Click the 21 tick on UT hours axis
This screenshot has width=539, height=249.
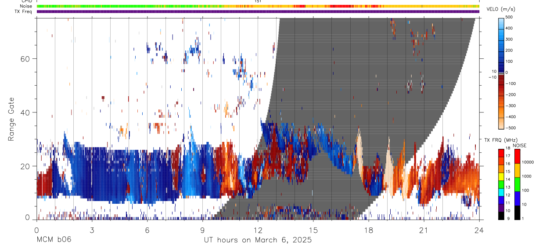coord(424,230)
